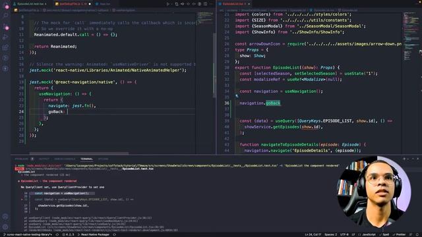The height and width of the screenshot is (237, 422).
Task: Click 'return Reanimated;' on line 13
Action: (55, 47)
